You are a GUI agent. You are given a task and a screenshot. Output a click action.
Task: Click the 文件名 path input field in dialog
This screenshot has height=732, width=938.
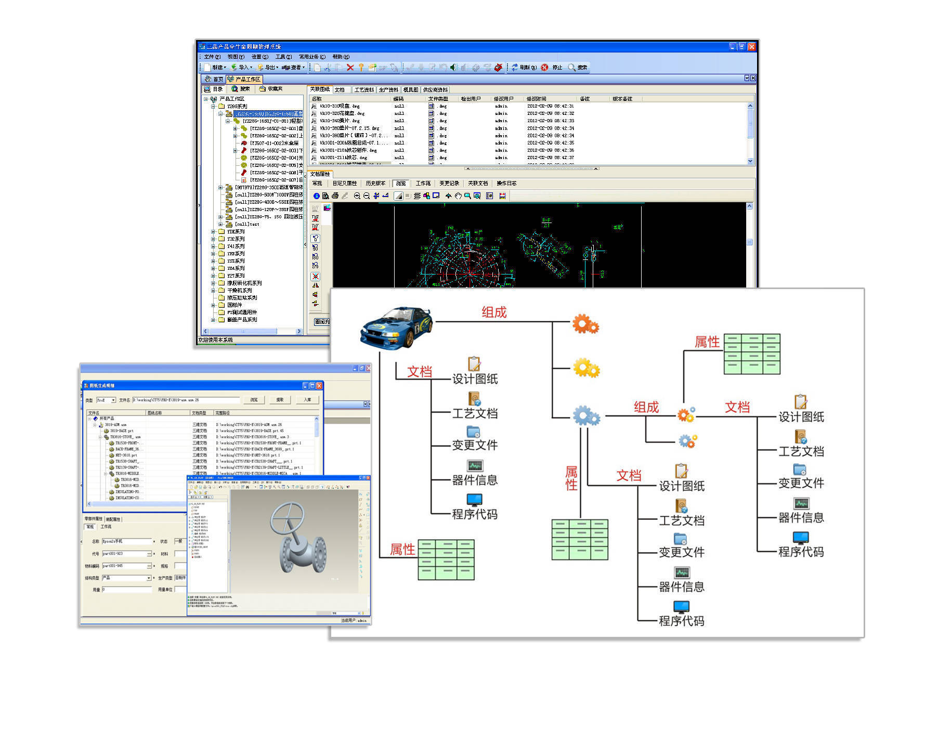pos(186,400)
